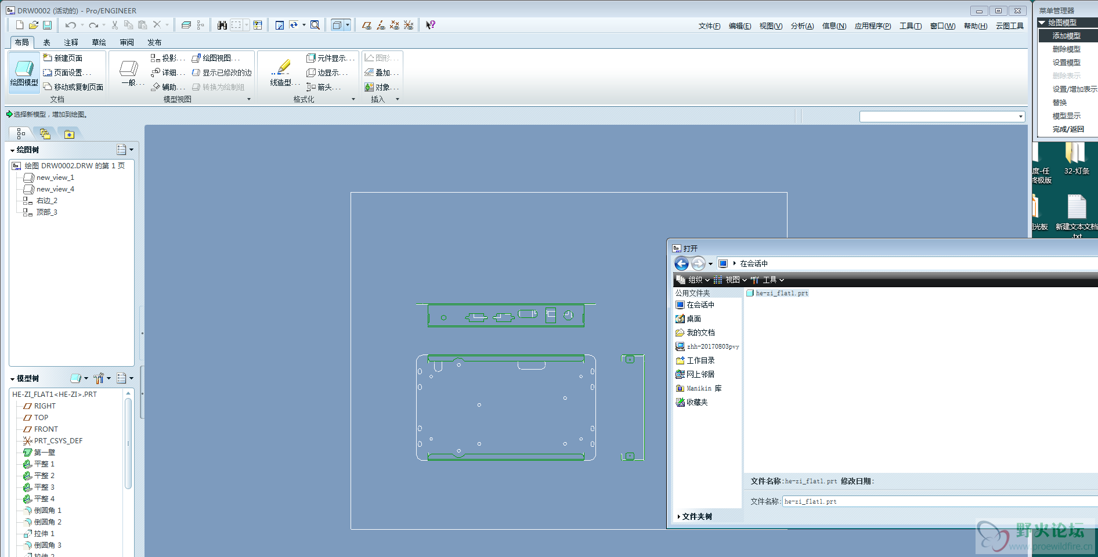Switch to the 草绘 ribbon tab
The width and height of the screenshot is (1098, 557).
(x=99, y=42)
